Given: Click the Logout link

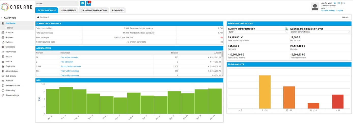Looking at the screenshot, I should point(340,10).
